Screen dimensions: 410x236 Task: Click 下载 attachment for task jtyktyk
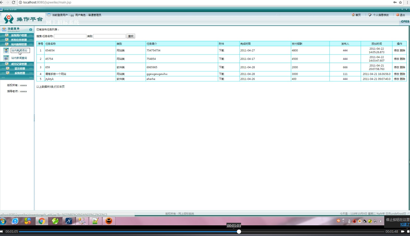pyautogui.click(x=221, y=79)
